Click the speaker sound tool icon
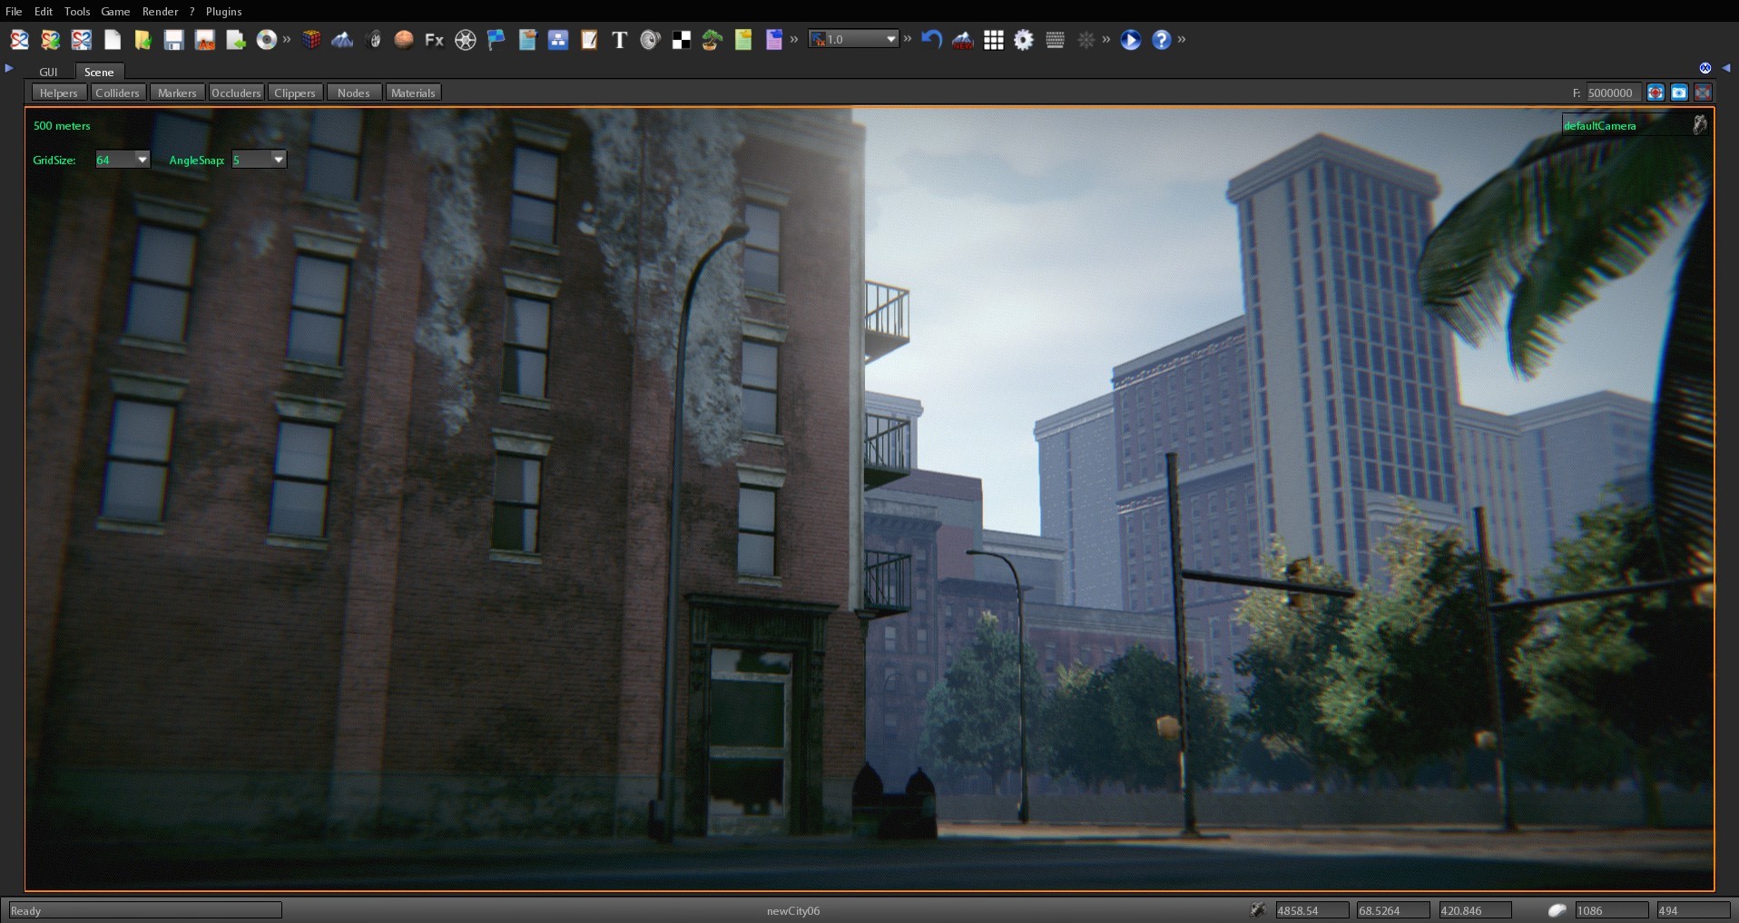Screen dimensions: 1739x923 [648, 40]
